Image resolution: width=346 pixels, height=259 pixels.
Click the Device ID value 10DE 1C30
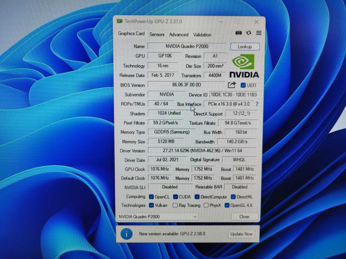pyautogui.click(x=234, y=95)
